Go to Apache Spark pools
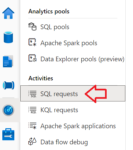Viewport: 133px width, 150px height. [x=69, y=43]
